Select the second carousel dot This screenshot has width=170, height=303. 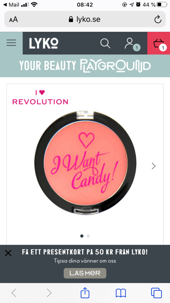click(x=88, y=236)
